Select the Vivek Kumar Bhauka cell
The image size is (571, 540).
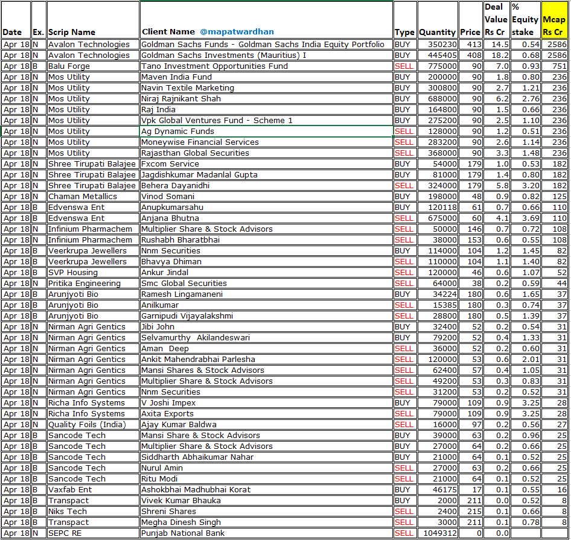[x=266, y=501]
